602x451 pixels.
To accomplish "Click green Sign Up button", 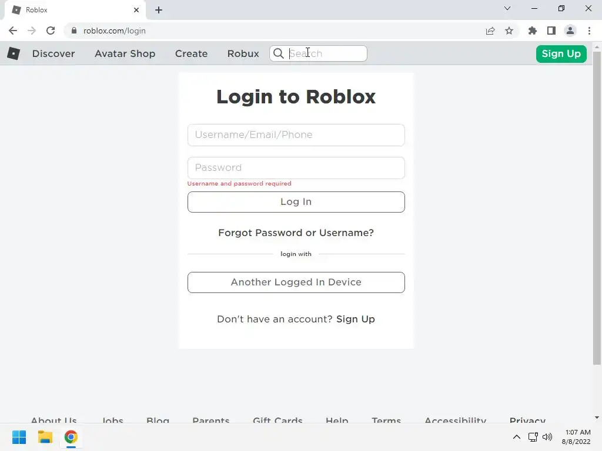I will point(561,53).
